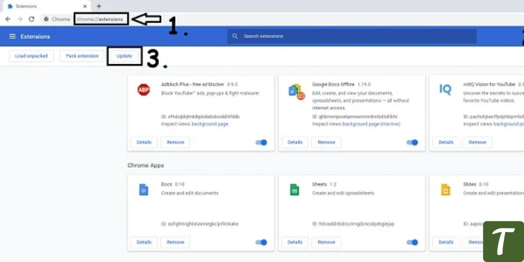Inspect the Adblock Plus background page link
524x262 pixels.
click(210, 124)
